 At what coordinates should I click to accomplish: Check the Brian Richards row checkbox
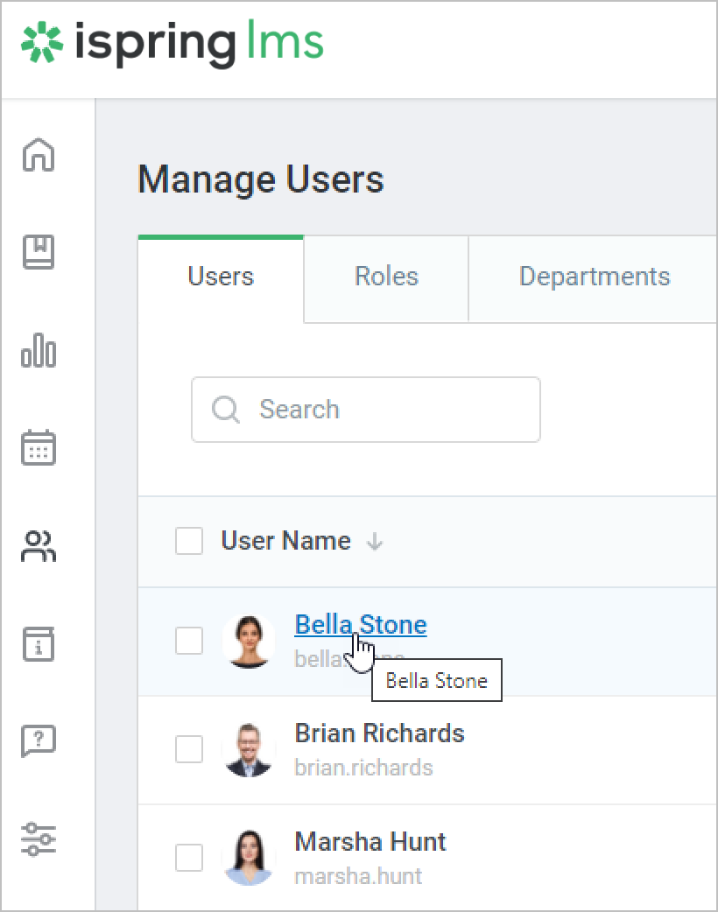189,749
